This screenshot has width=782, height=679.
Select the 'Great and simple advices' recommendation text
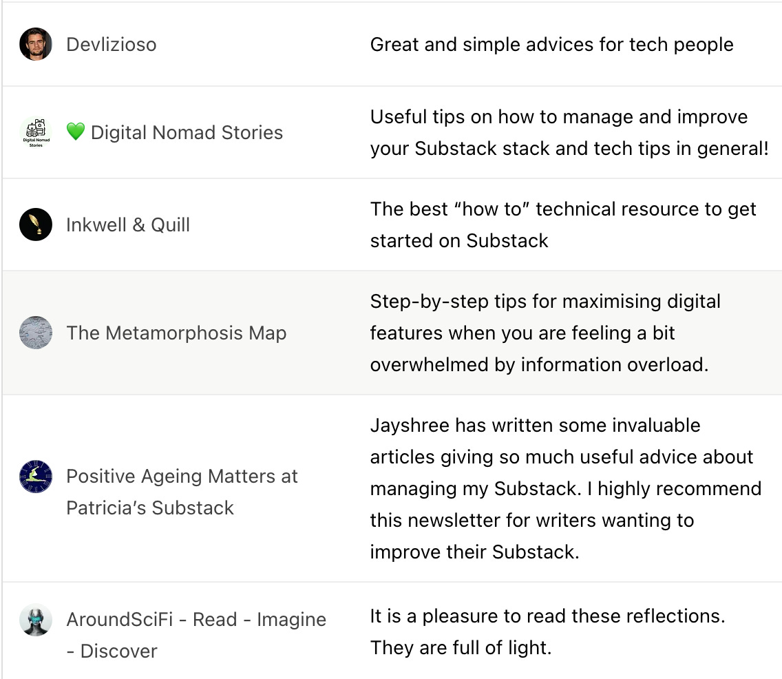[x=551, y=44]
